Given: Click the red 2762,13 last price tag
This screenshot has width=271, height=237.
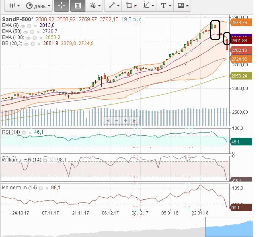Looking at the screenshot, I should pos(241,50).
